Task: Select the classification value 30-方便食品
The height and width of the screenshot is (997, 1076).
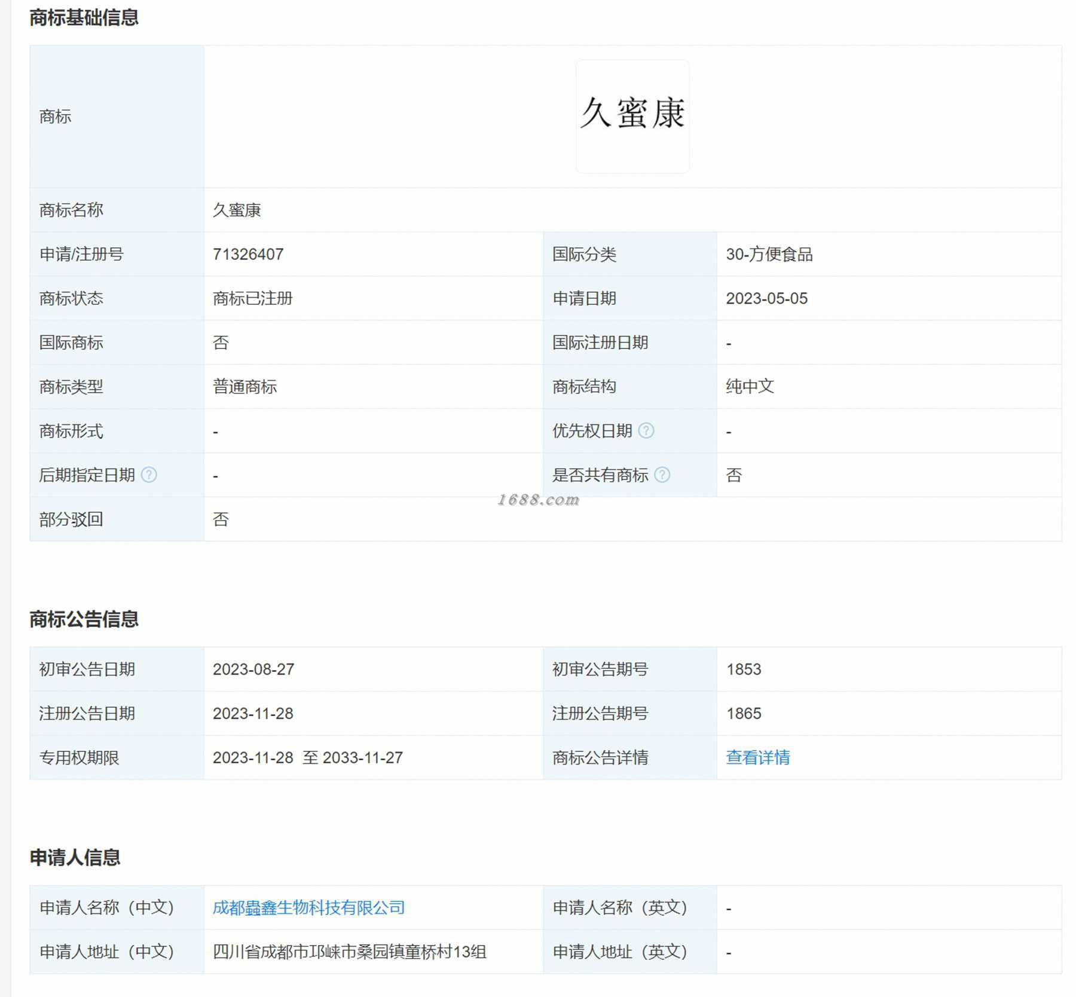Action: [769, 255]
